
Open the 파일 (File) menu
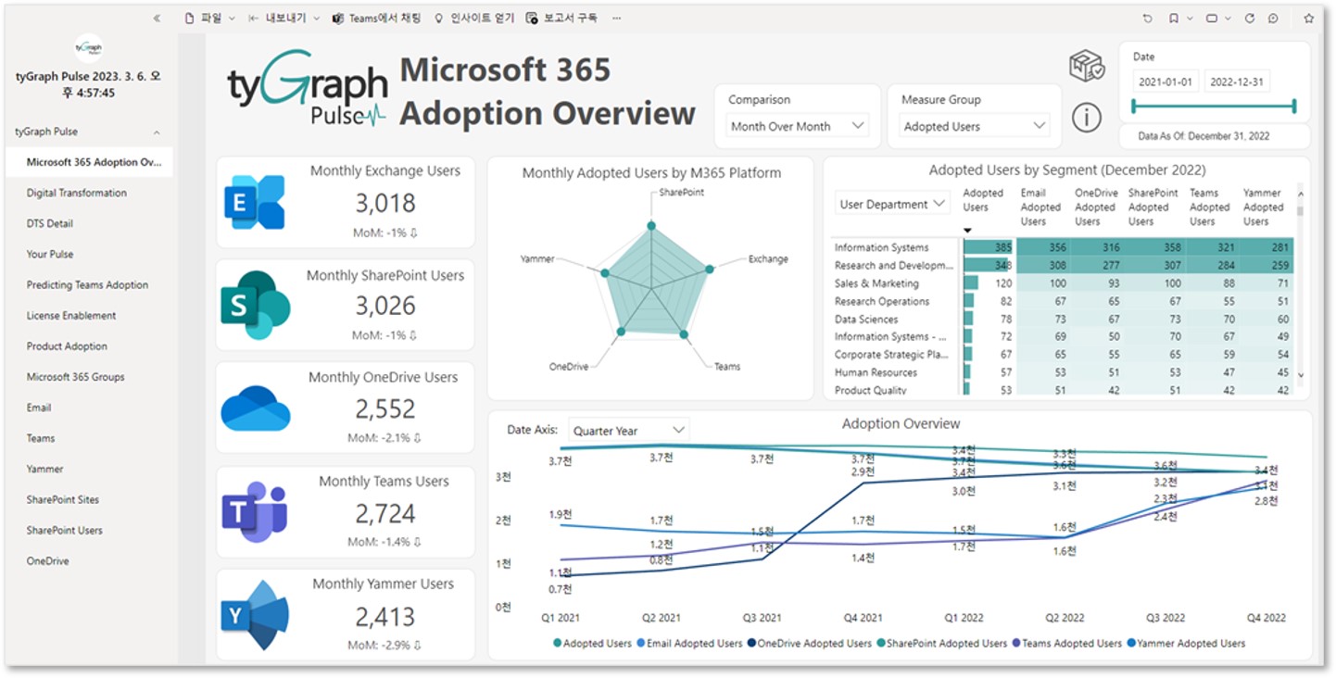point(209,19)
